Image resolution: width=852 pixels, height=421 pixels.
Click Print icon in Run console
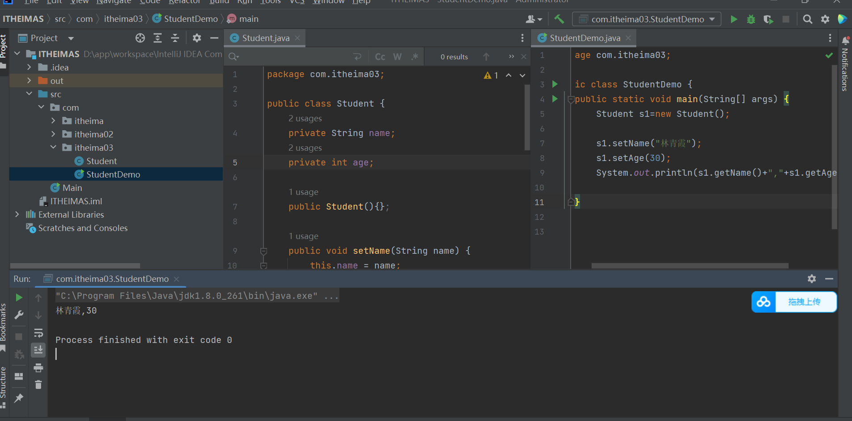pyautogui.click(x=38, y=367)
